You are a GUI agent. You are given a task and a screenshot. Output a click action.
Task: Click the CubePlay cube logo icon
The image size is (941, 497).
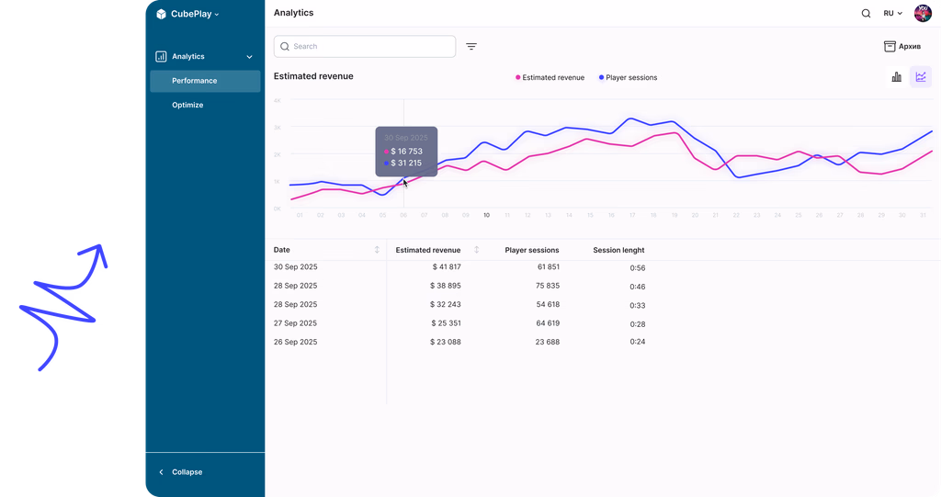point(161,14)
